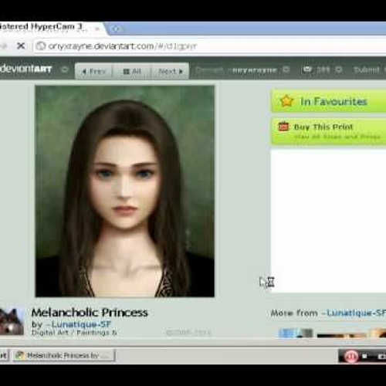Click the Melancholic Princess artwork image
The height and width of the screenshot is (386, 386).
click(x=124, y=191)
